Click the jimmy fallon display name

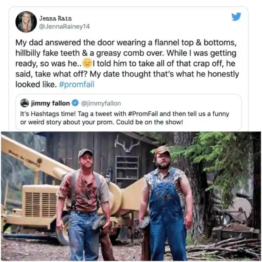point(50,103)
